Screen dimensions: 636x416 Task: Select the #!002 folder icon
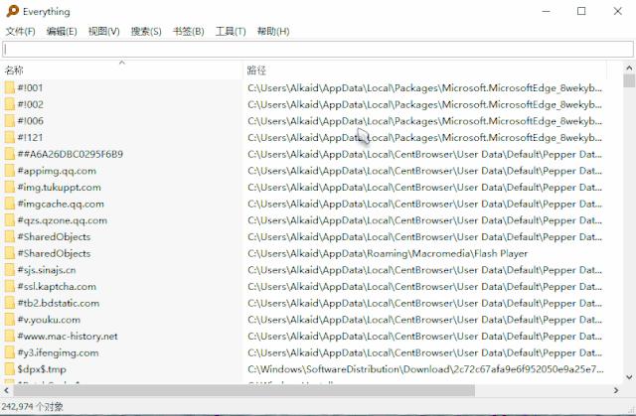click(x=10, y=104)
